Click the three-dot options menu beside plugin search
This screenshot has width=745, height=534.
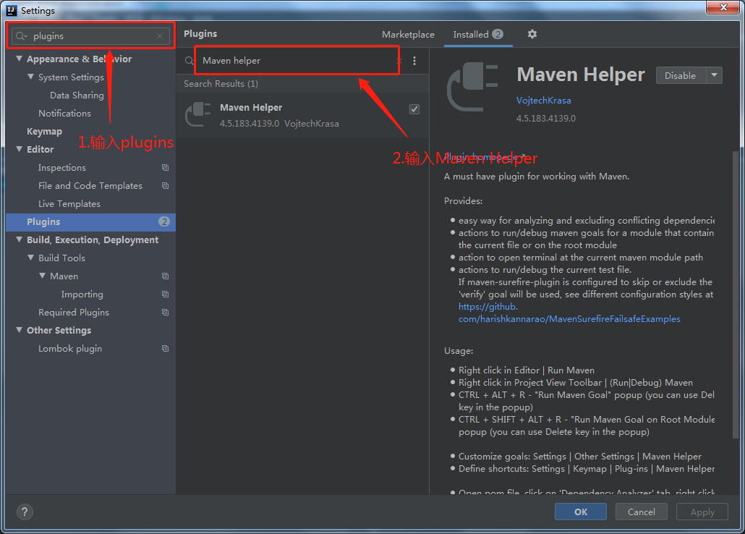pos(414,61)
